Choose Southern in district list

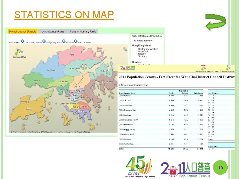(143, 56)
